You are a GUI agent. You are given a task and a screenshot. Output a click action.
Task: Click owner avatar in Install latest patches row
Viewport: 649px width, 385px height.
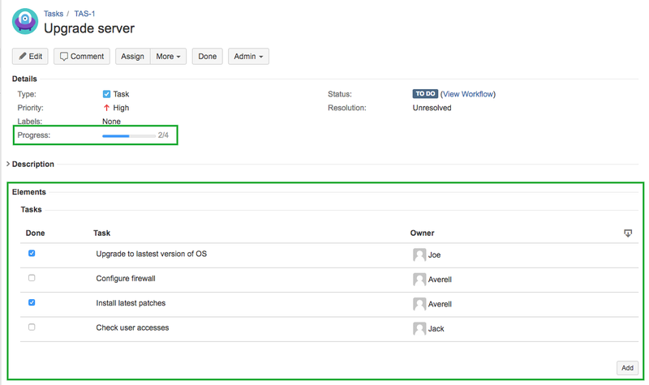coord(419,304)
